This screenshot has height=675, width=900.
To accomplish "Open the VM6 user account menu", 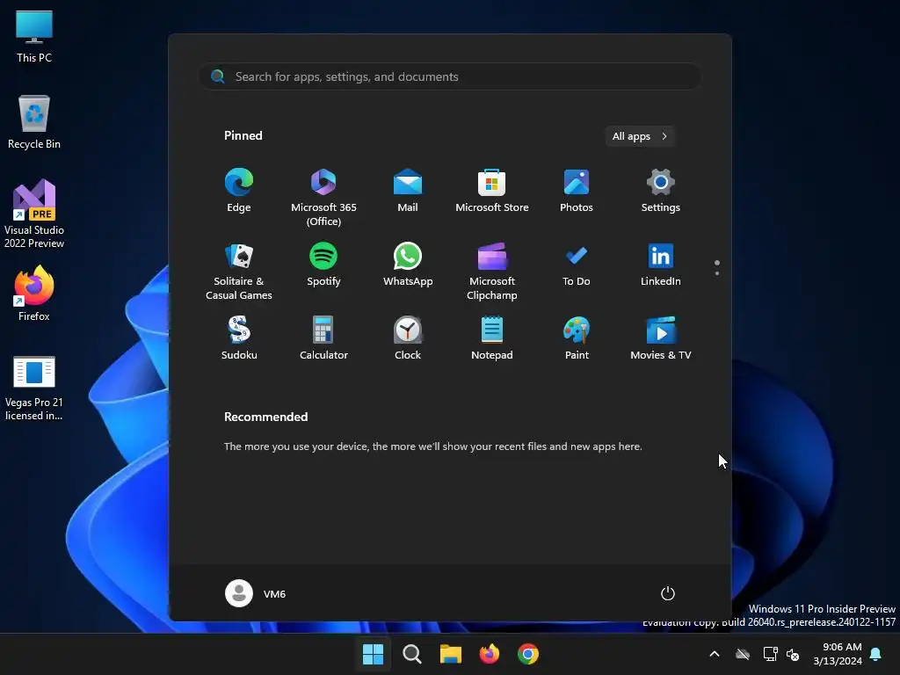I will [x=256, y=593].
